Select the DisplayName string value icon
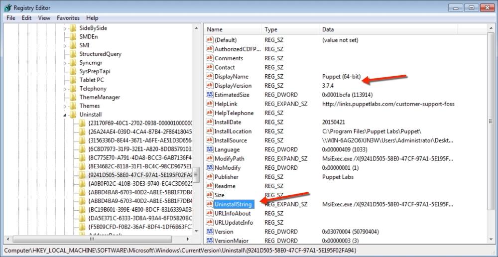Viewport: 498px width, 257px height. [x=210, y=77]
